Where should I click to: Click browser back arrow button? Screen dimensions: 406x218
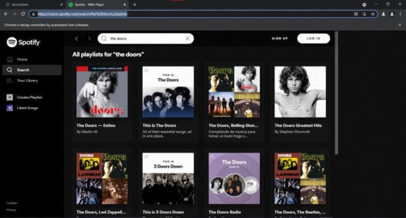pos(6,14)
